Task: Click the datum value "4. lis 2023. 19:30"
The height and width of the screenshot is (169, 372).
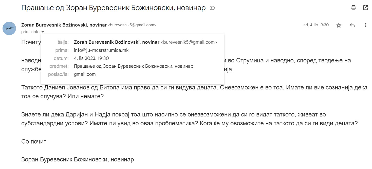Action: 91,58
